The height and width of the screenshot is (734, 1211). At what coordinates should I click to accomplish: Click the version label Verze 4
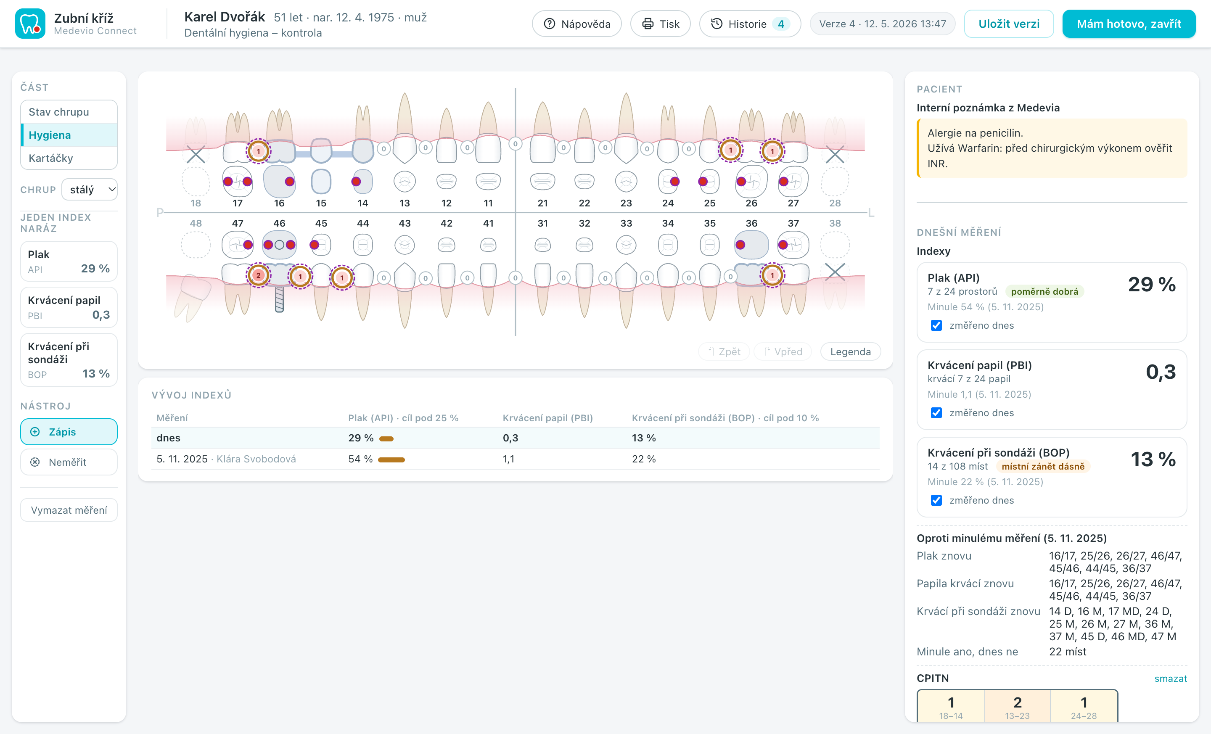point(882,24)
